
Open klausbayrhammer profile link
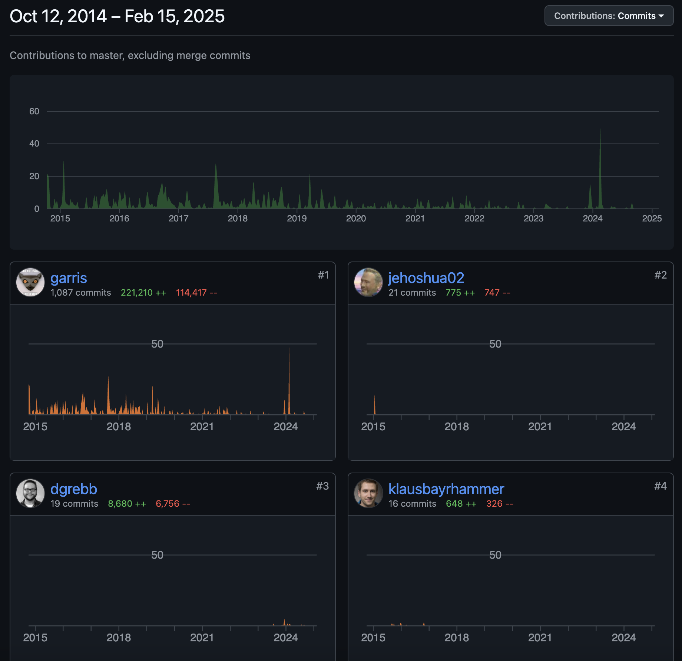click(446, 489)
